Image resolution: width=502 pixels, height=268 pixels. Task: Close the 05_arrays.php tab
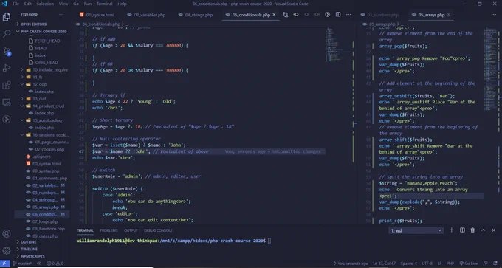449,15
